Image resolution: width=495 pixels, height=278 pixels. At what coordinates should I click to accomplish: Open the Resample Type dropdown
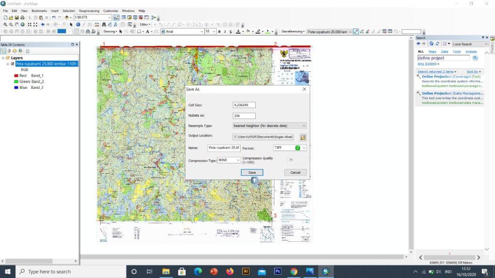(x=269, y=126)
